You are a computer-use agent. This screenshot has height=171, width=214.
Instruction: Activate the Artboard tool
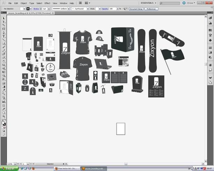[x=4, y=105]
